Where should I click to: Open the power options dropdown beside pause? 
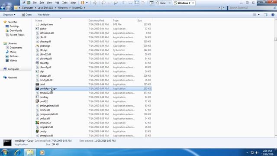coord(87,3)
